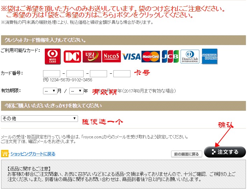
Task: Focus the first card number field
Action: coord(51,73)
